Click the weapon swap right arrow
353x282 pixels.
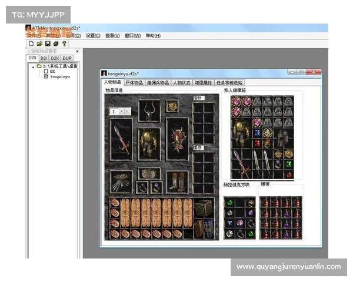[x=126, y=110]
